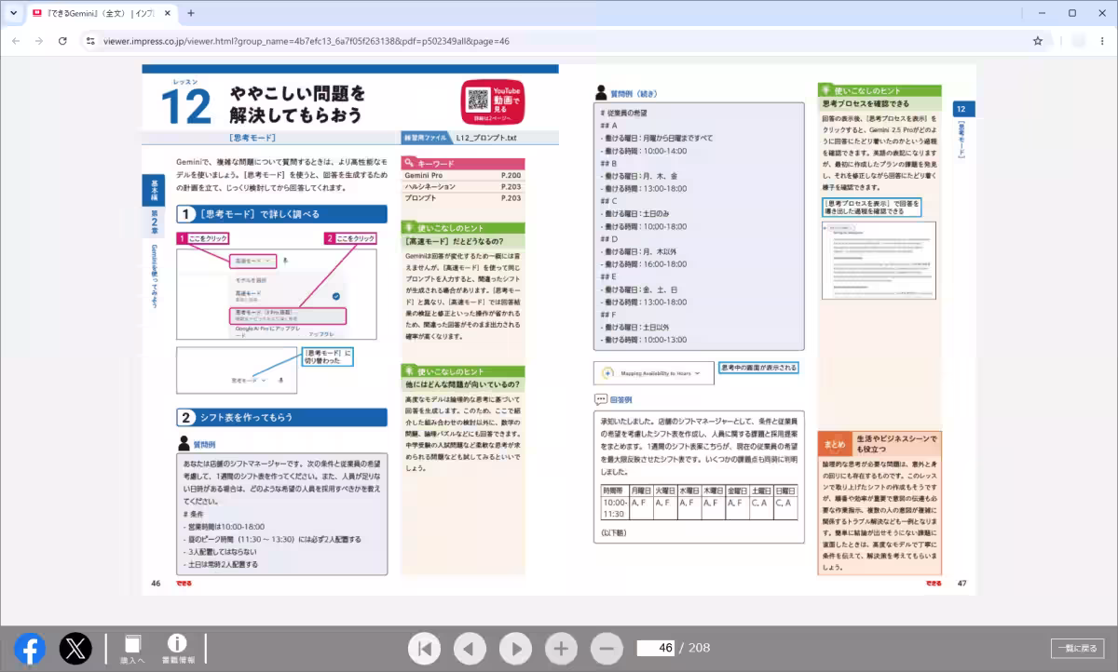This screenshot has width=1118, height=672.
Task: Bookmark this page with the star icon
Action: pos(1038,41)
